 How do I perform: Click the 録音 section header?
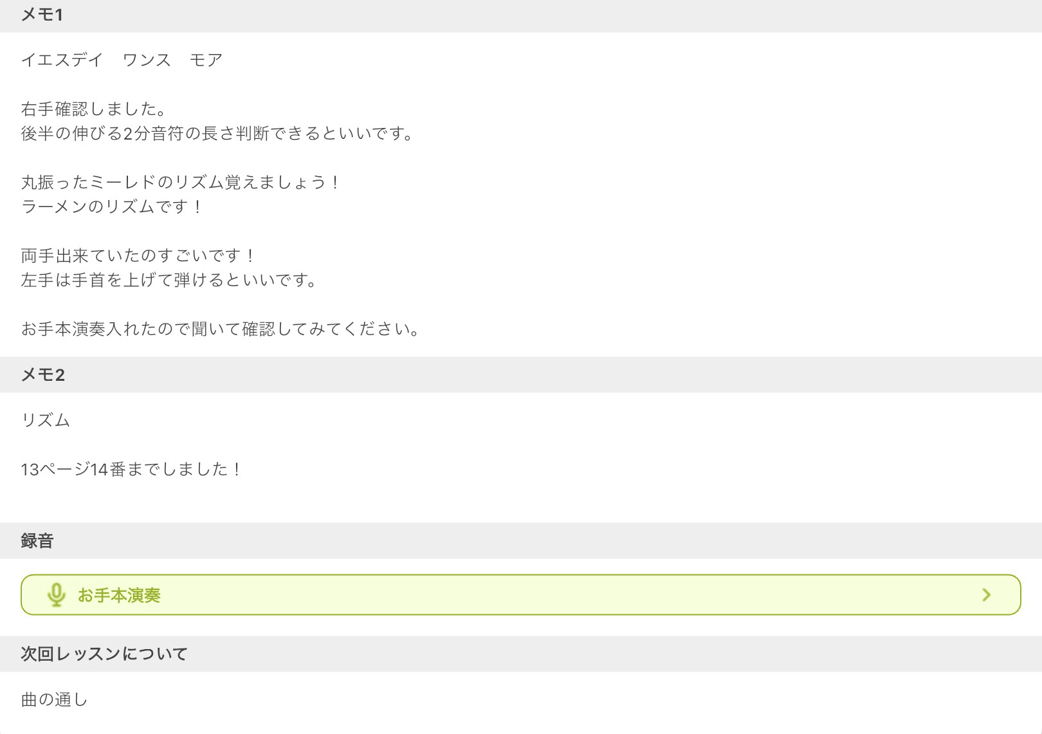[37, 541]
